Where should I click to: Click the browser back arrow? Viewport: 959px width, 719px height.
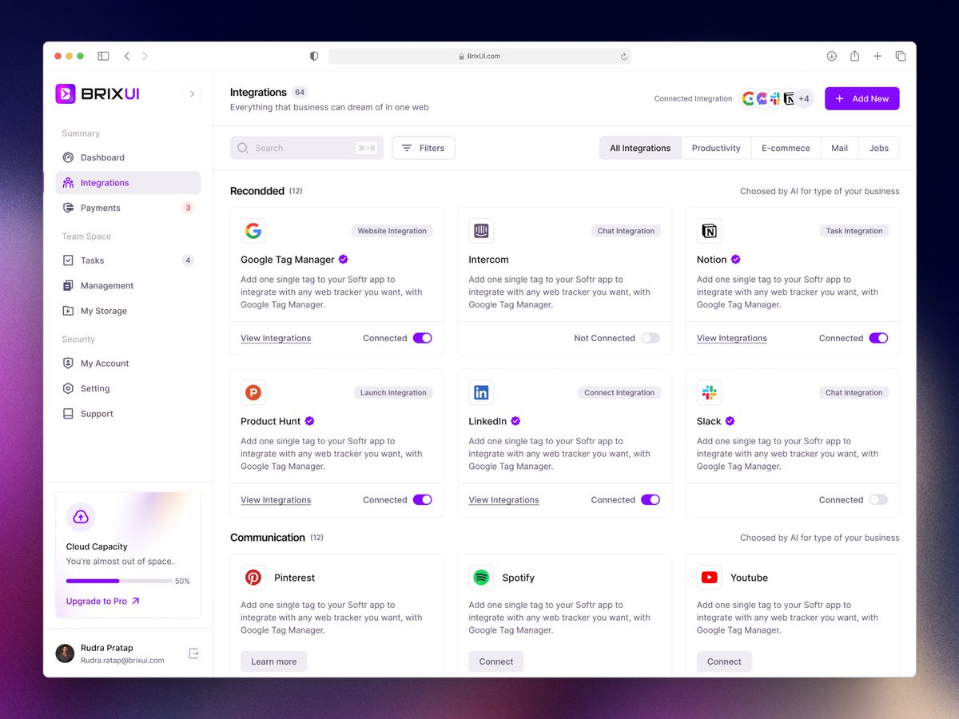(126, 56)
